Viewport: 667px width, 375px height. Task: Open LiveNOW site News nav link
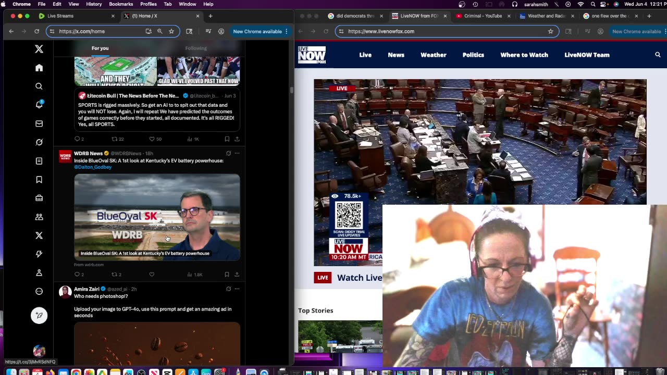(x=396, y=55)
